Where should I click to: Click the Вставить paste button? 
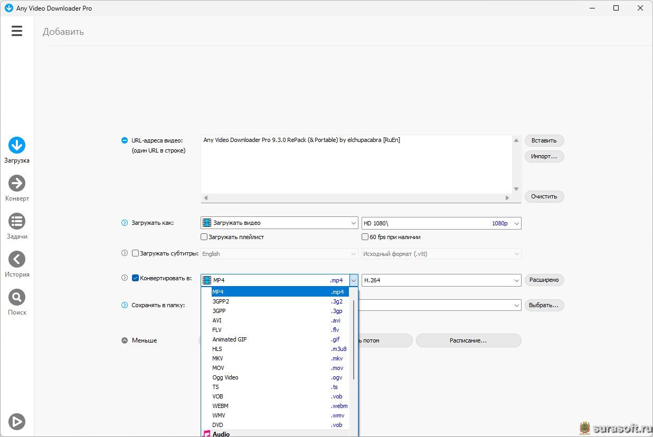pos(544,140)
